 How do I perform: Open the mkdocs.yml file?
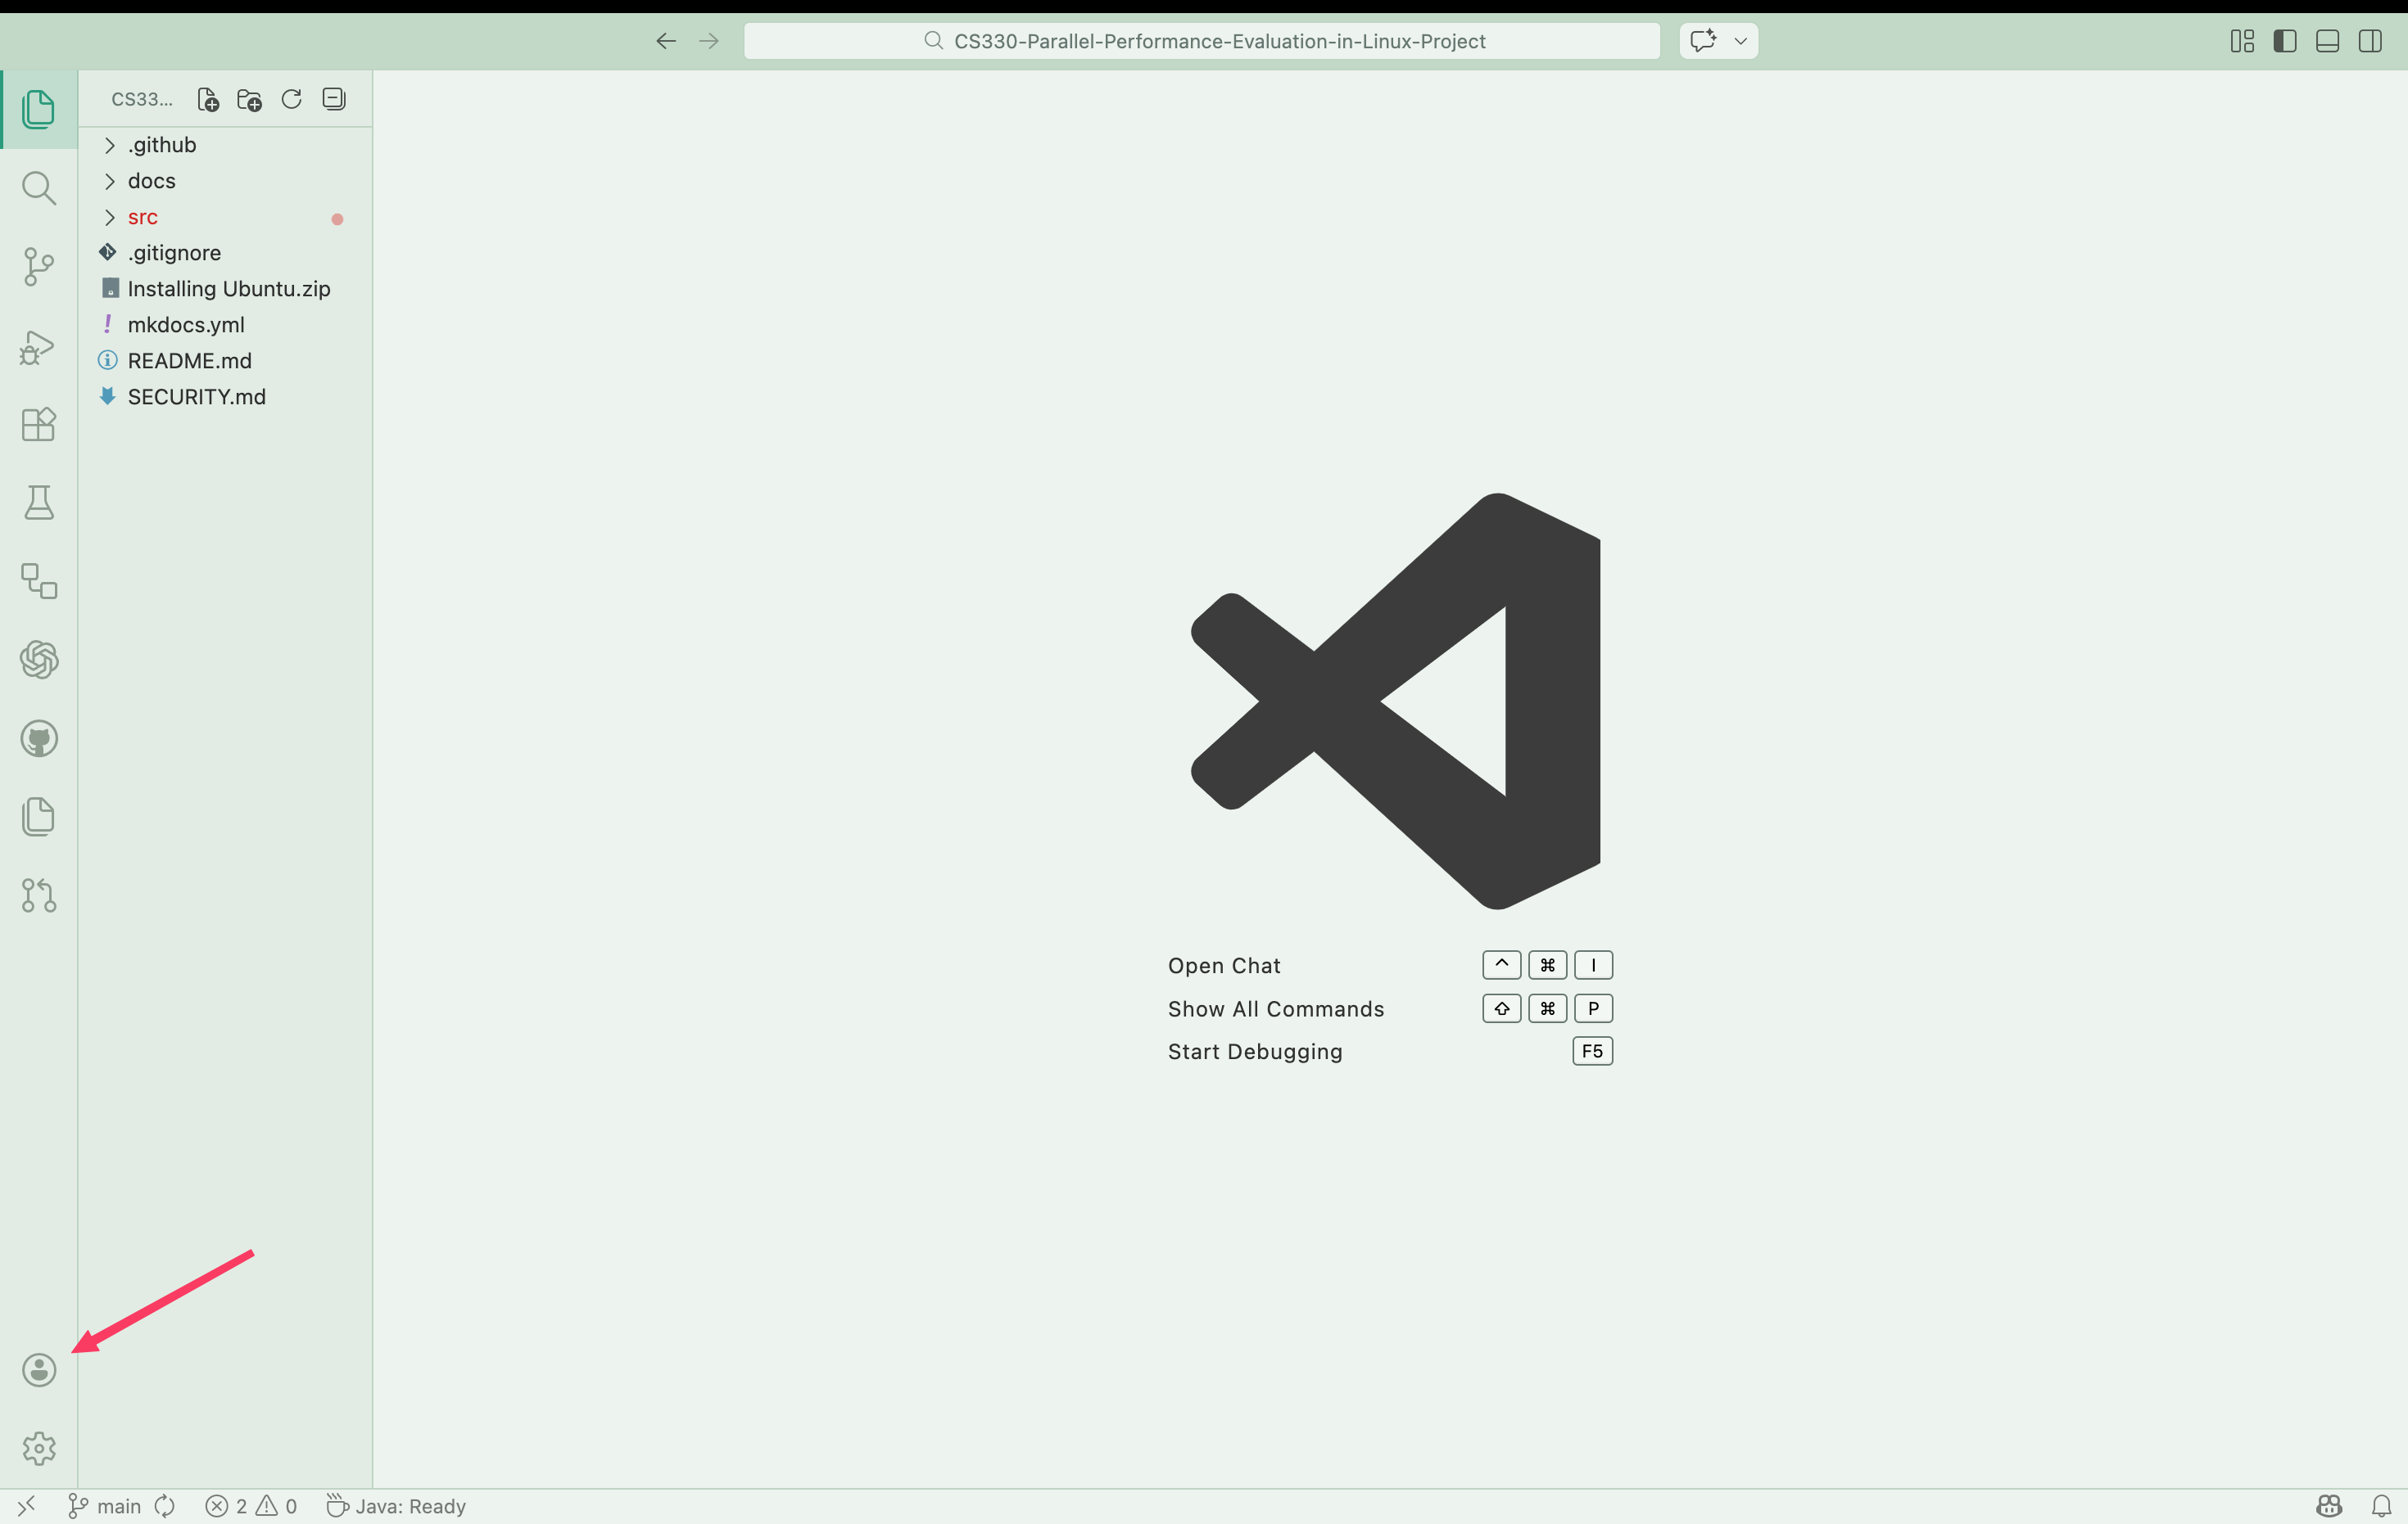[x=225, y=325]
